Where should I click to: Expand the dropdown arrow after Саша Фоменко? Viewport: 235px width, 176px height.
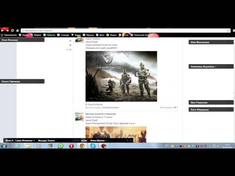pos(34,140)
